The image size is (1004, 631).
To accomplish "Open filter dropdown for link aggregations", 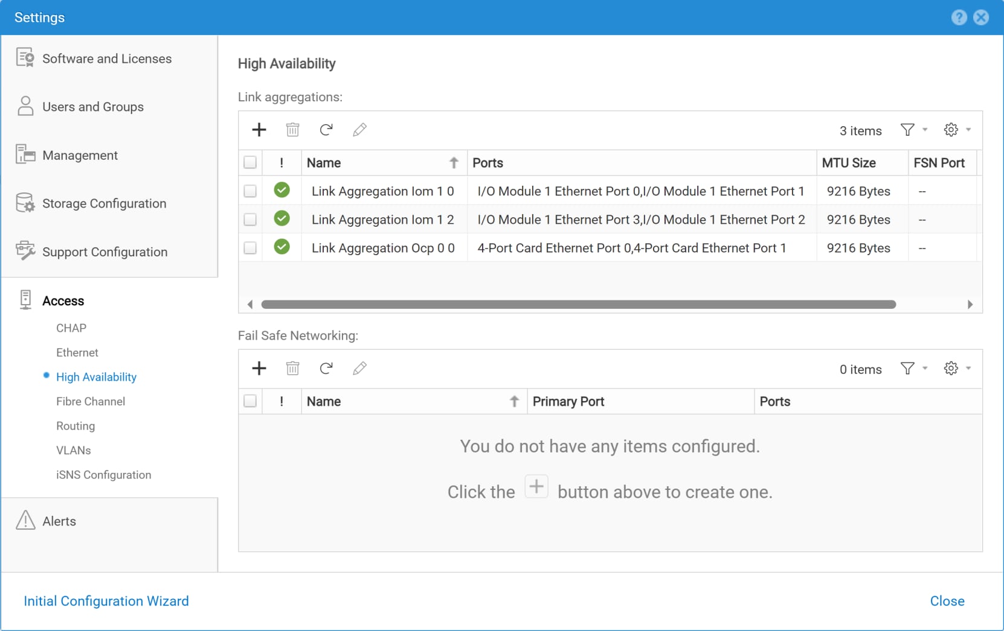I will point(913,130).
